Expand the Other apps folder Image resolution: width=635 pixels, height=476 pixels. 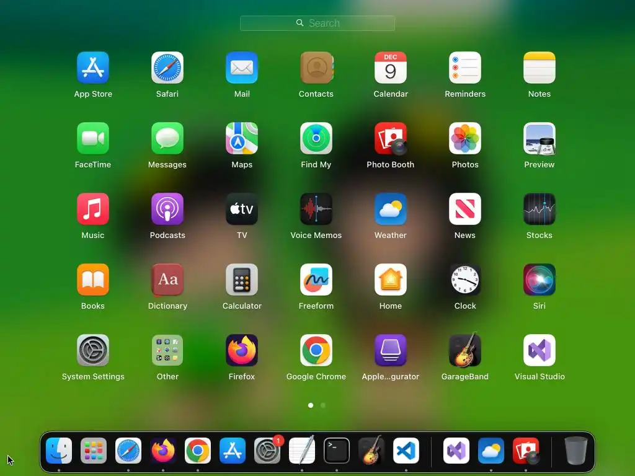point(167,350)
